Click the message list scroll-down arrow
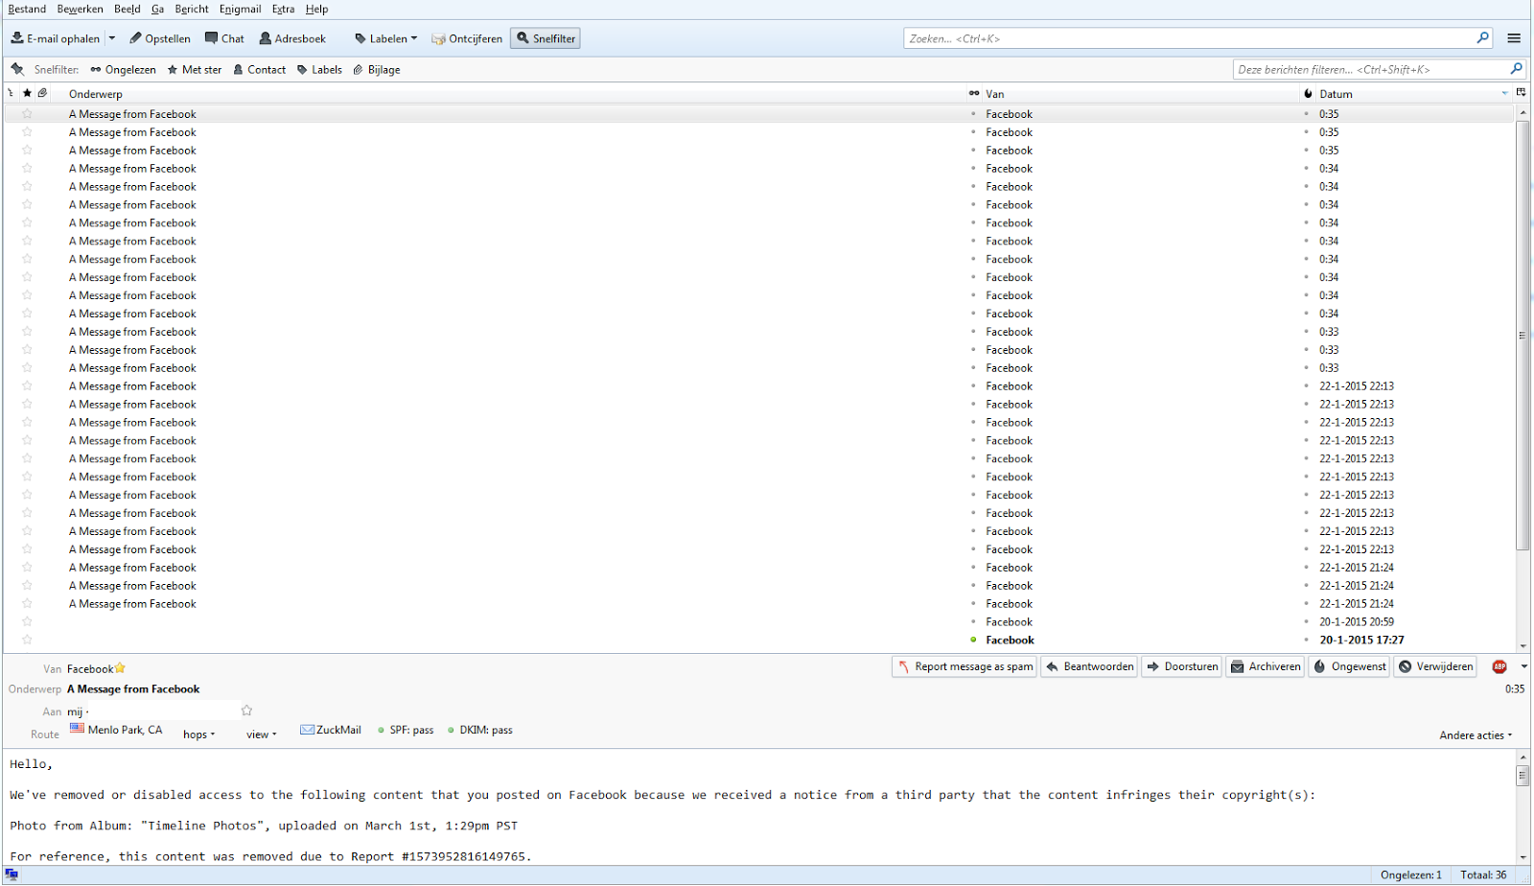 click(x=1522, y=646)
